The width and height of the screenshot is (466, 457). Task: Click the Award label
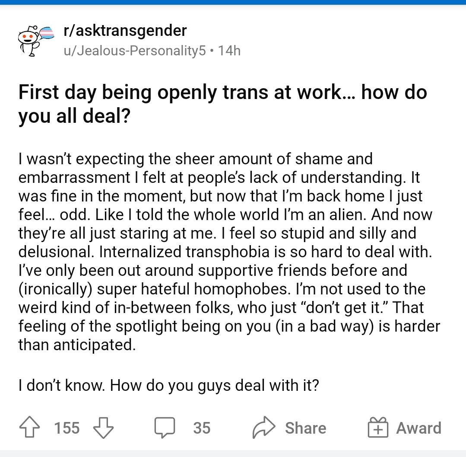(x=419, y=428)
